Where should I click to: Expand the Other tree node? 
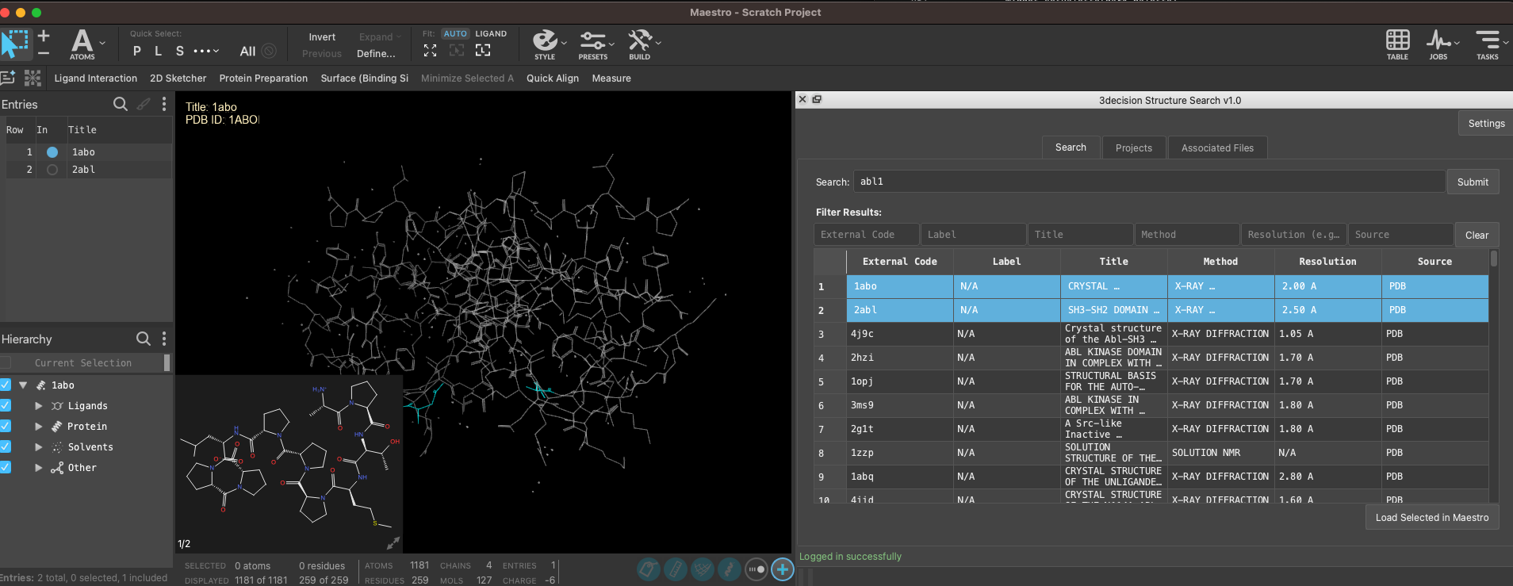[x=38, y=467]
